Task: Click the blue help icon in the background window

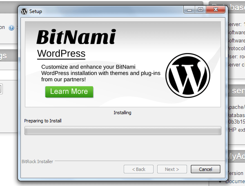Action: click(11, 28)
